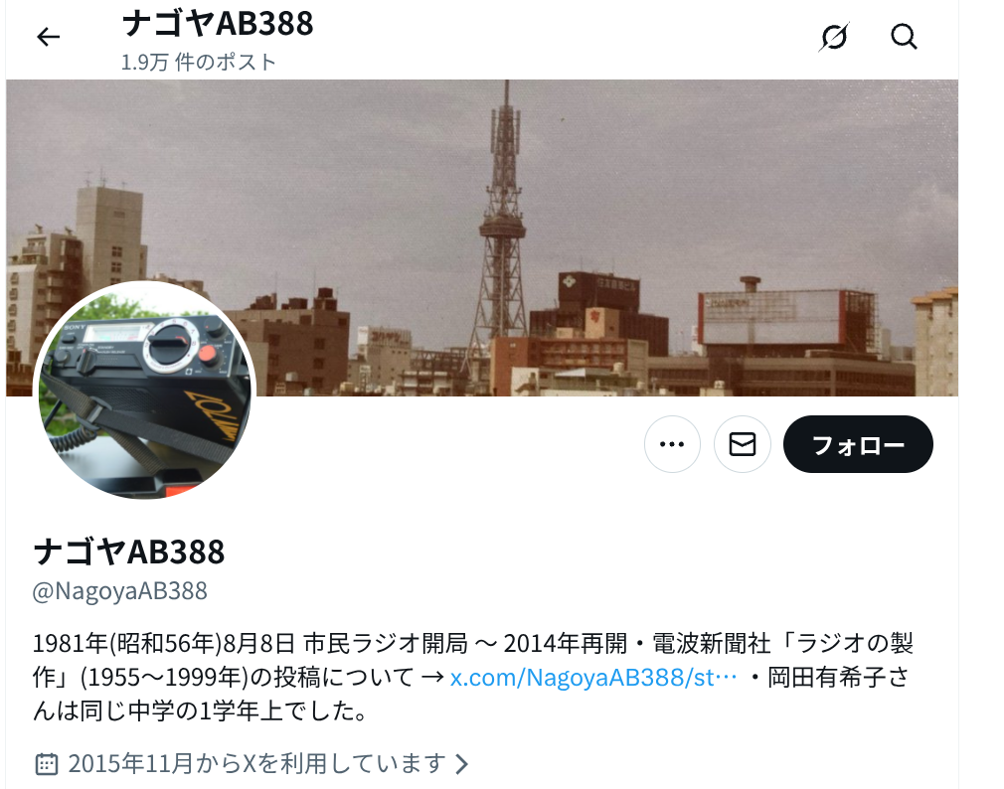Open search with magnifying glass icon
Image resolution: width=1004 pixels, height=789 pixels.
(x=904, y=37)
